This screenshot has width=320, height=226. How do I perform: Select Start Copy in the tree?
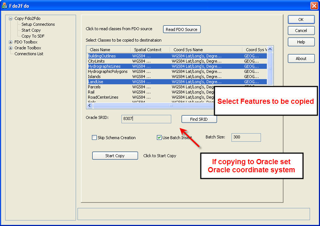[31, 30]
